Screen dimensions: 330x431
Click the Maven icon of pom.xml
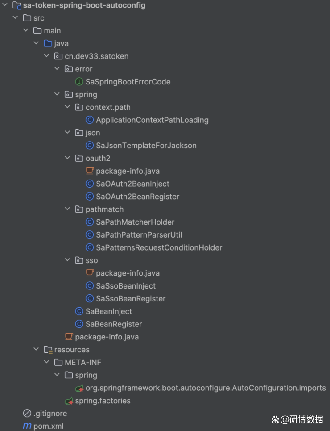click(27, 426)
